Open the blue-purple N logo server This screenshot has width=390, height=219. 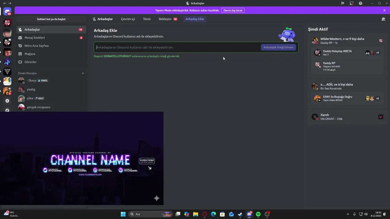tap(7, 62)
